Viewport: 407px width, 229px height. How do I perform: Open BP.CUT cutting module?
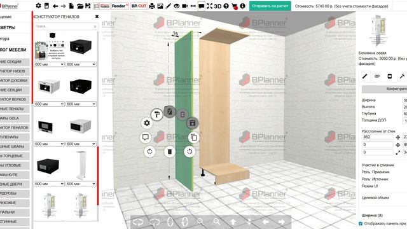click(x=139, y=6)
